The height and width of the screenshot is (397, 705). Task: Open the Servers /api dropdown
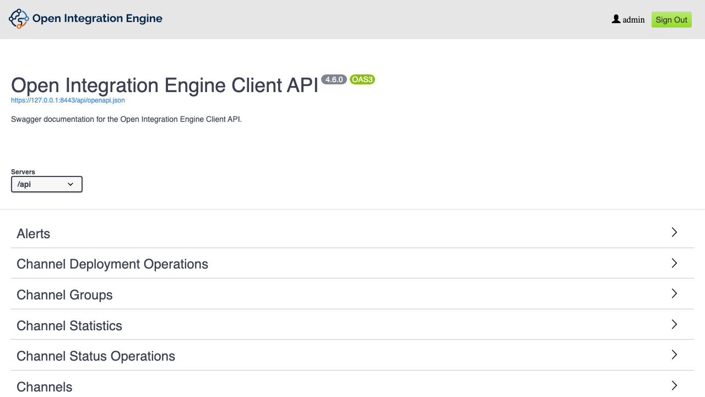(x=47, y=184)
